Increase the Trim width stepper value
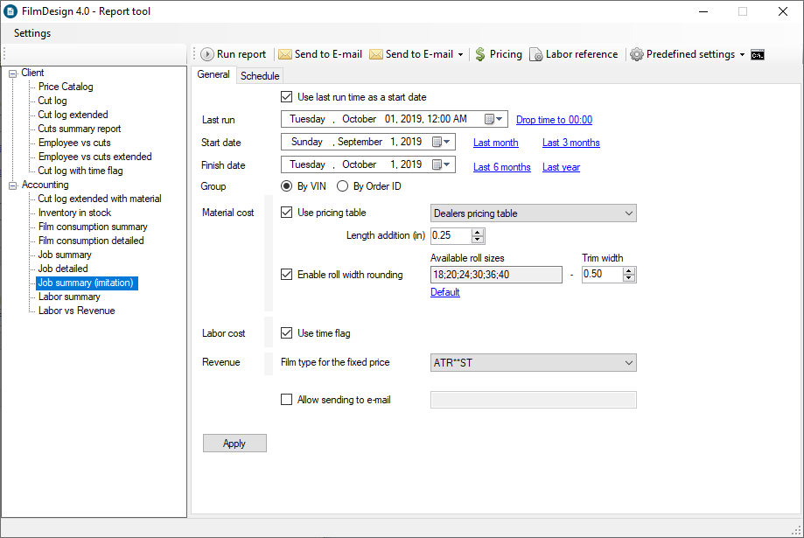Viewport: 804px width, 538px height. [x=630, y=270]
